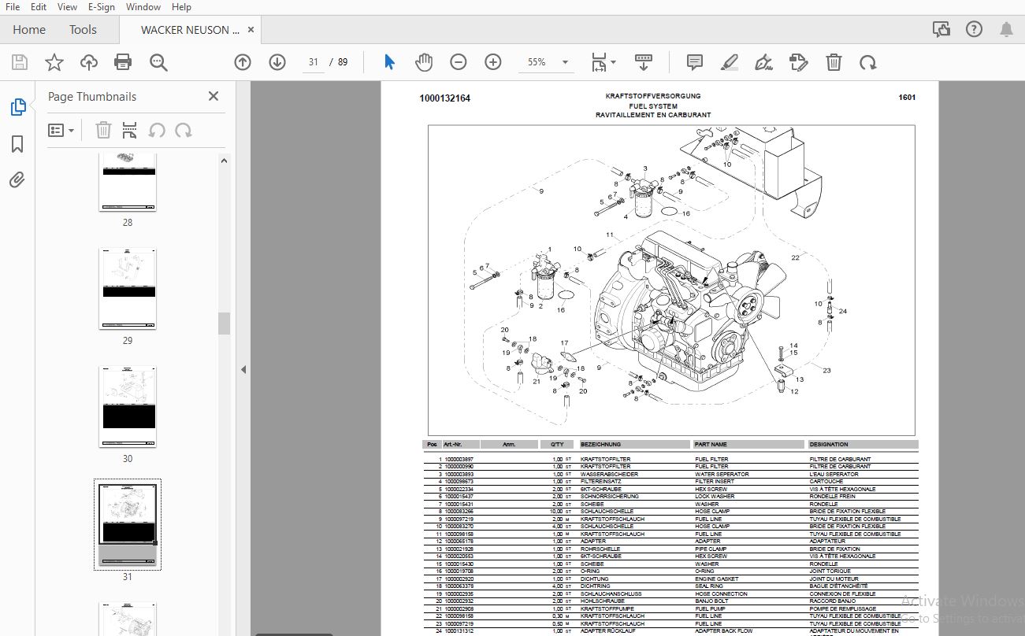Open the Window menu

point(143,7)
